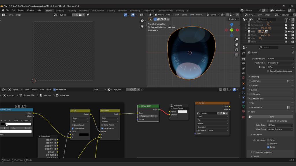Open folder icon in eye tex node
This screenshot has width=296, height=166.
(223, 113)
